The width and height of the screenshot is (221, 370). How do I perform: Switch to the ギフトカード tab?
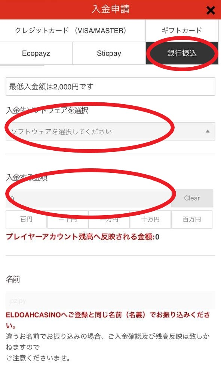(x=182, y=30)
